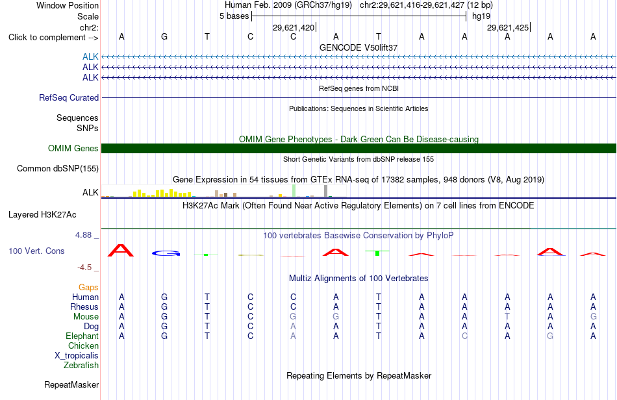Open the RefSeq genes from NCBI track title
Viewport: 617px width, 400px height.
(359, 88)
